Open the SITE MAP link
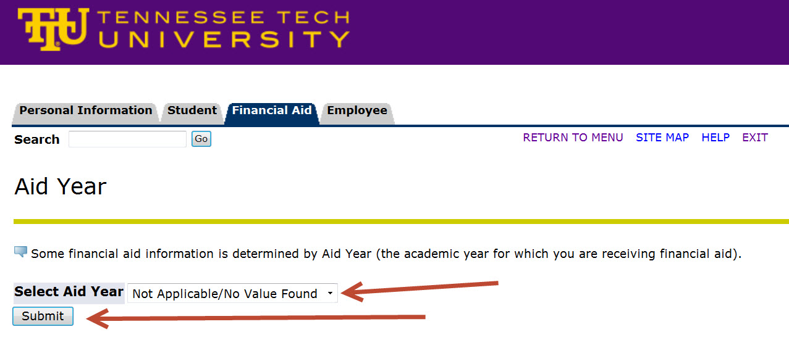789x340 pixels. pyautogui.click(x=662, y=138)
